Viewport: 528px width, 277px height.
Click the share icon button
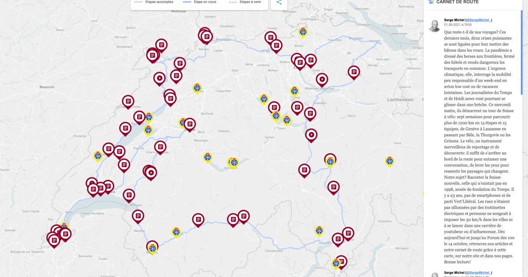pos(279,2)
